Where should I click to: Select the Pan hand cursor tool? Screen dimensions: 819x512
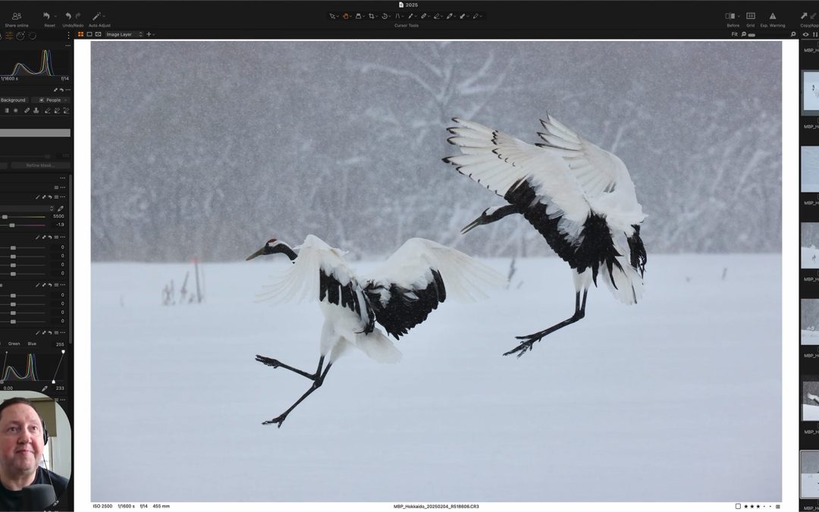[345, 16]
